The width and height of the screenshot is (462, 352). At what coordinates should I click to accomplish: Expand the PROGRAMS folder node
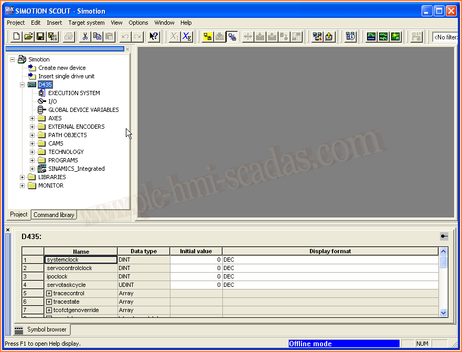click(x=33, y=160)
